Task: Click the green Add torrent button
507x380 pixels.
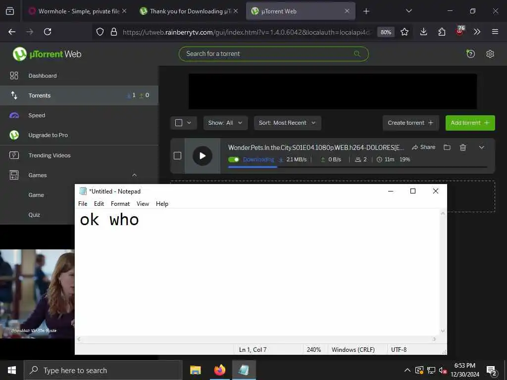Action: click(x=470, y=123)
